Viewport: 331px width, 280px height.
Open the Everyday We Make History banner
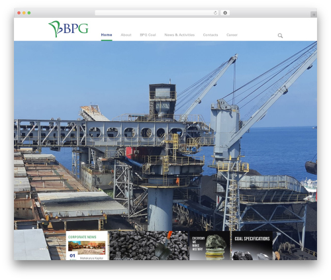coord(209,246)
